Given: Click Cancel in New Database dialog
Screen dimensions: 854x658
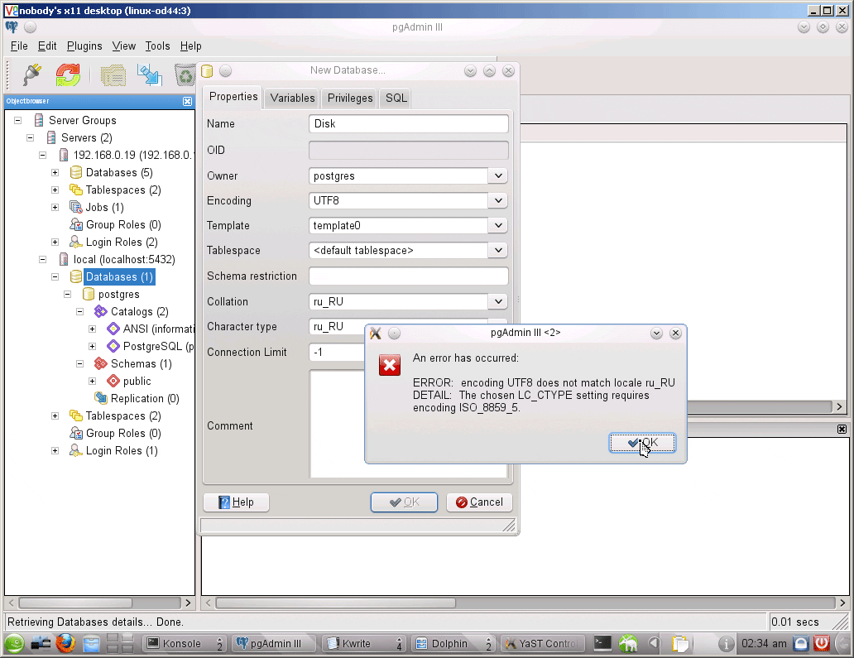Looking at the screenshot, I should click(x=479, y=502).
